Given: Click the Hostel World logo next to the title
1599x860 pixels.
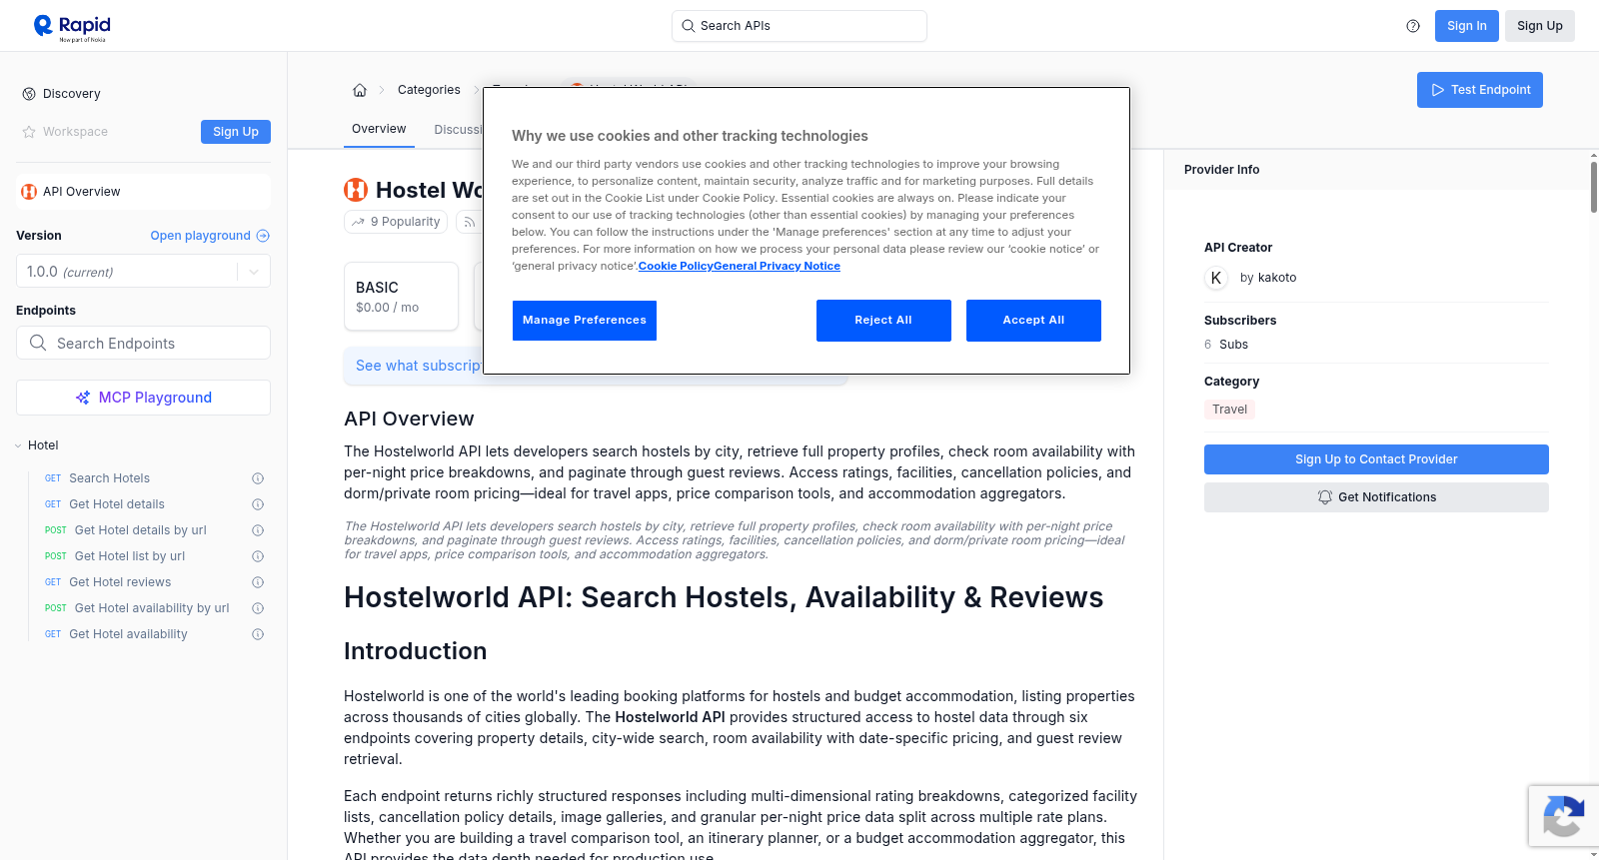Looking at the screenshot, I should 356,190.
